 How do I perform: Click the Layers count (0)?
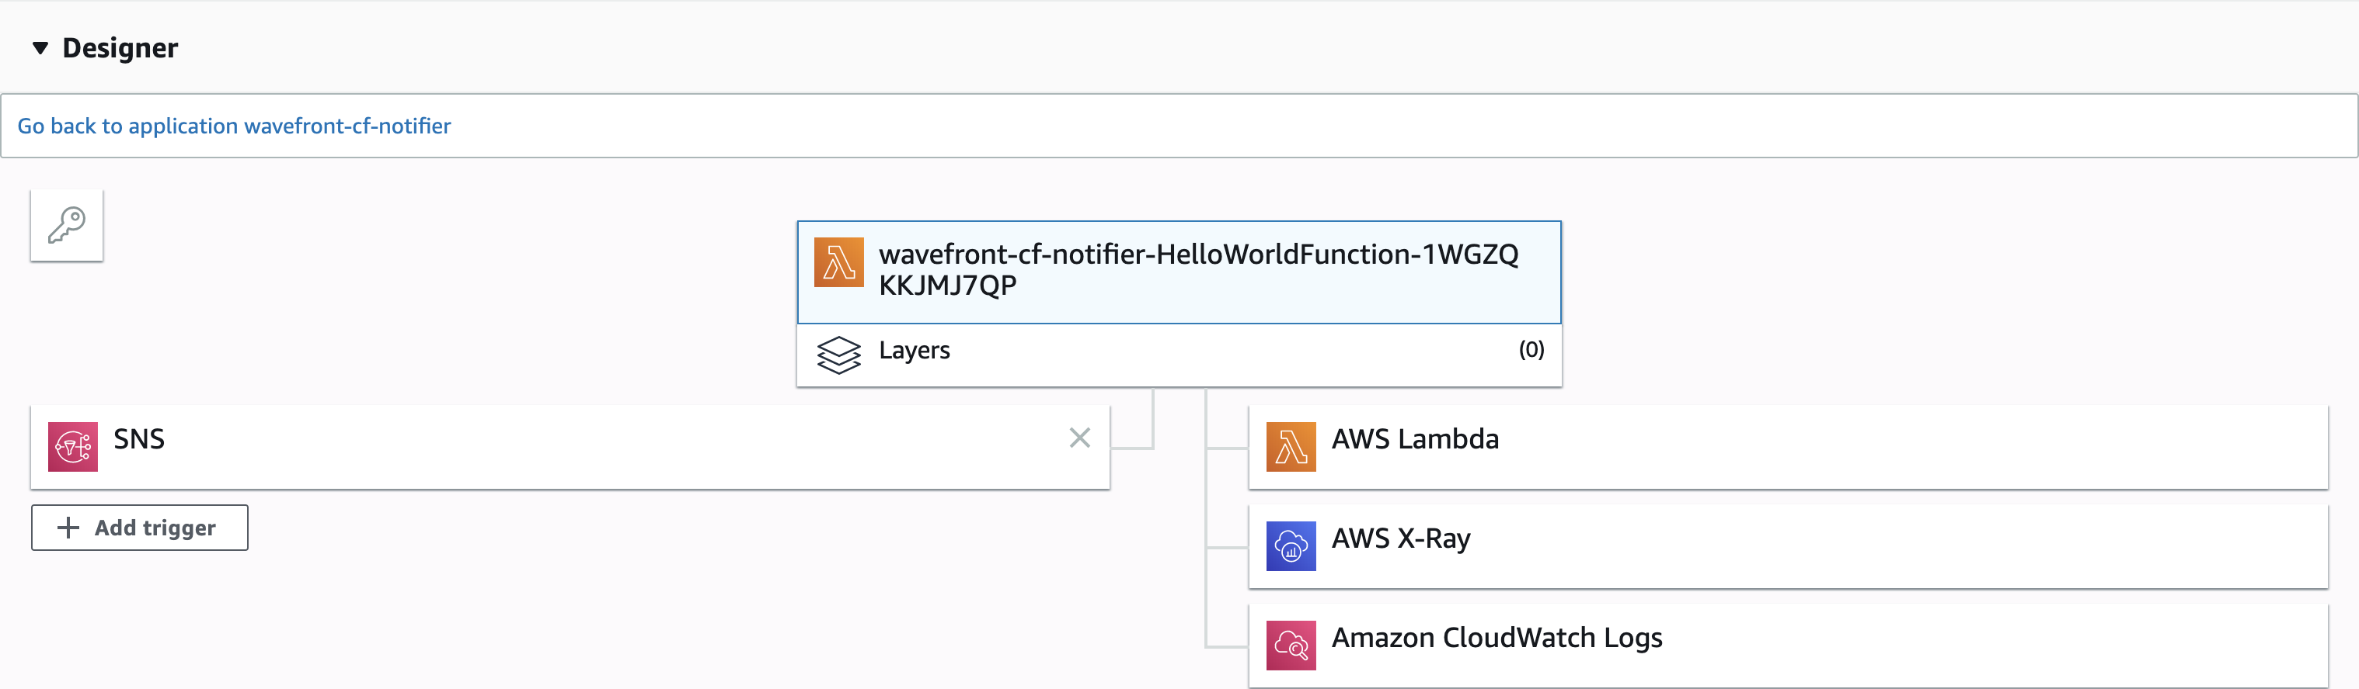[1531, 349]
